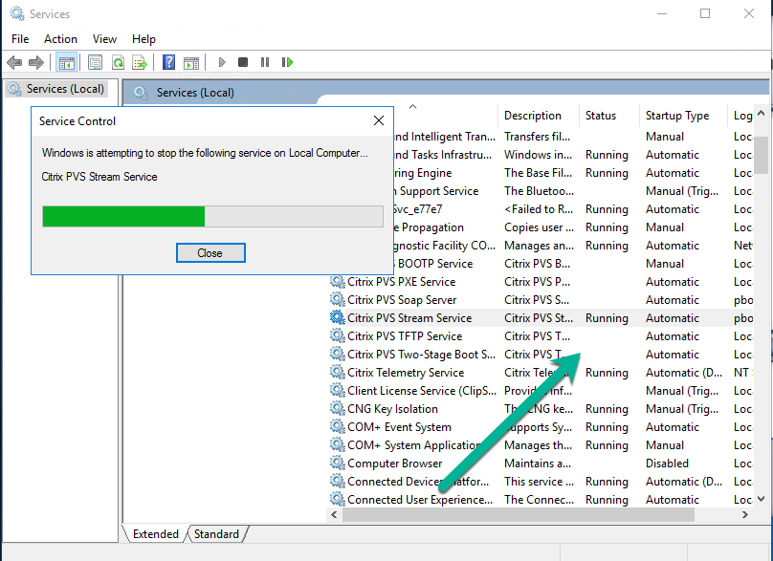
Task: Click the gear icon of COM+ Event System
Action: [337, 426]
